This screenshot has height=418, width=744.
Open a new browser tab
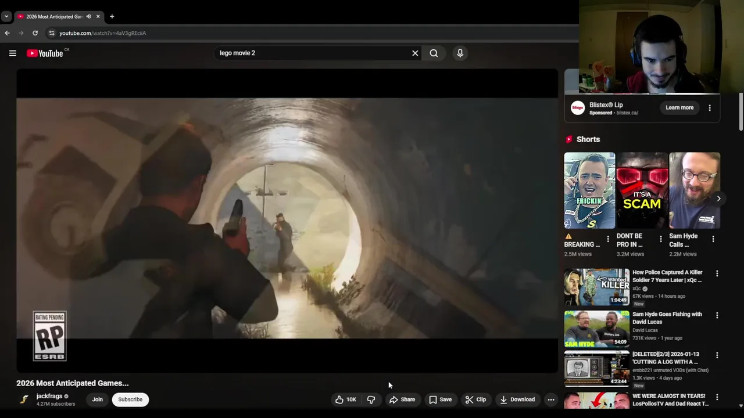pyautogui.click(x=112, y=16)
